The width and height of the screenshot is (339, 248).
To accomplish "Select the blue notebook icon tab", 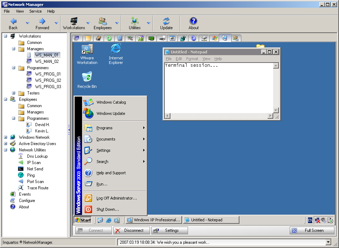I will [x=120, y=38].
